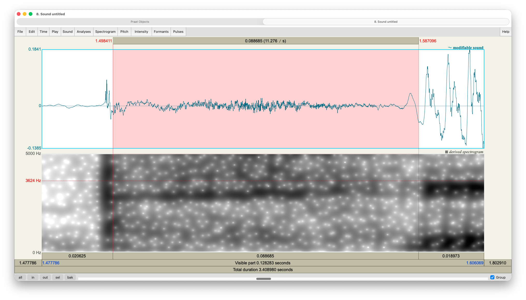Open the Time menu
The width and height of the screenshot is (526, 300).
43,31
